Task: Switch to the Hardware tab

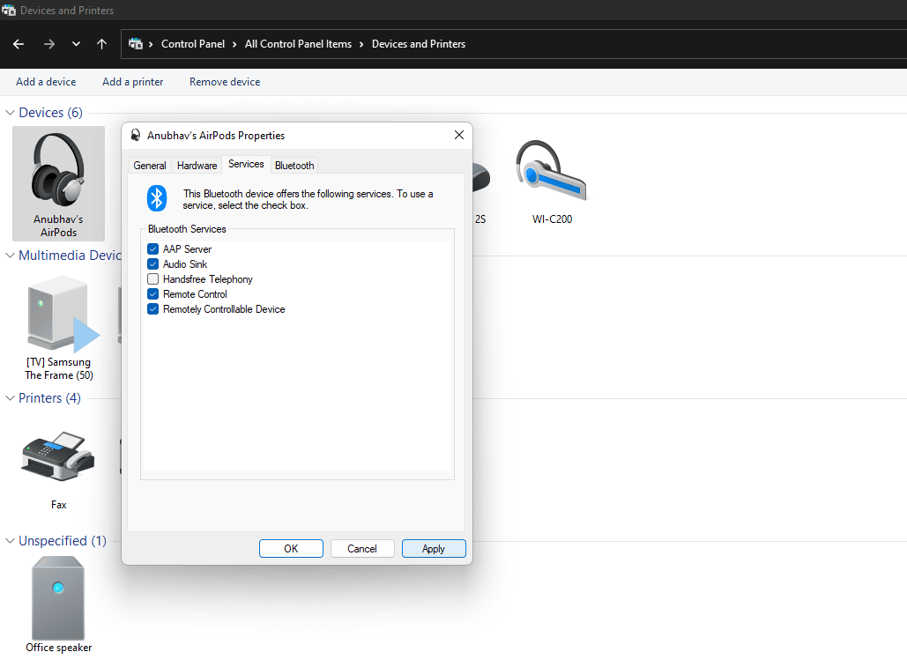Action: coord(197,166)
